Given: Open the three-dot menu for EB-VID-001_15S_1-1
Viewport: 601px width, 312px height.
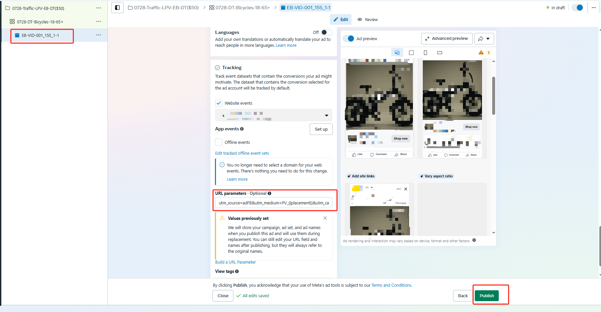Looking at the screenshot, I should pyautogui.click(x=98, y=35).
